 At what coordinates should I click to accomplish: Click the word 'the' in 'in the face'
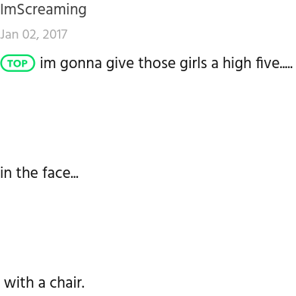pos(27,173)
